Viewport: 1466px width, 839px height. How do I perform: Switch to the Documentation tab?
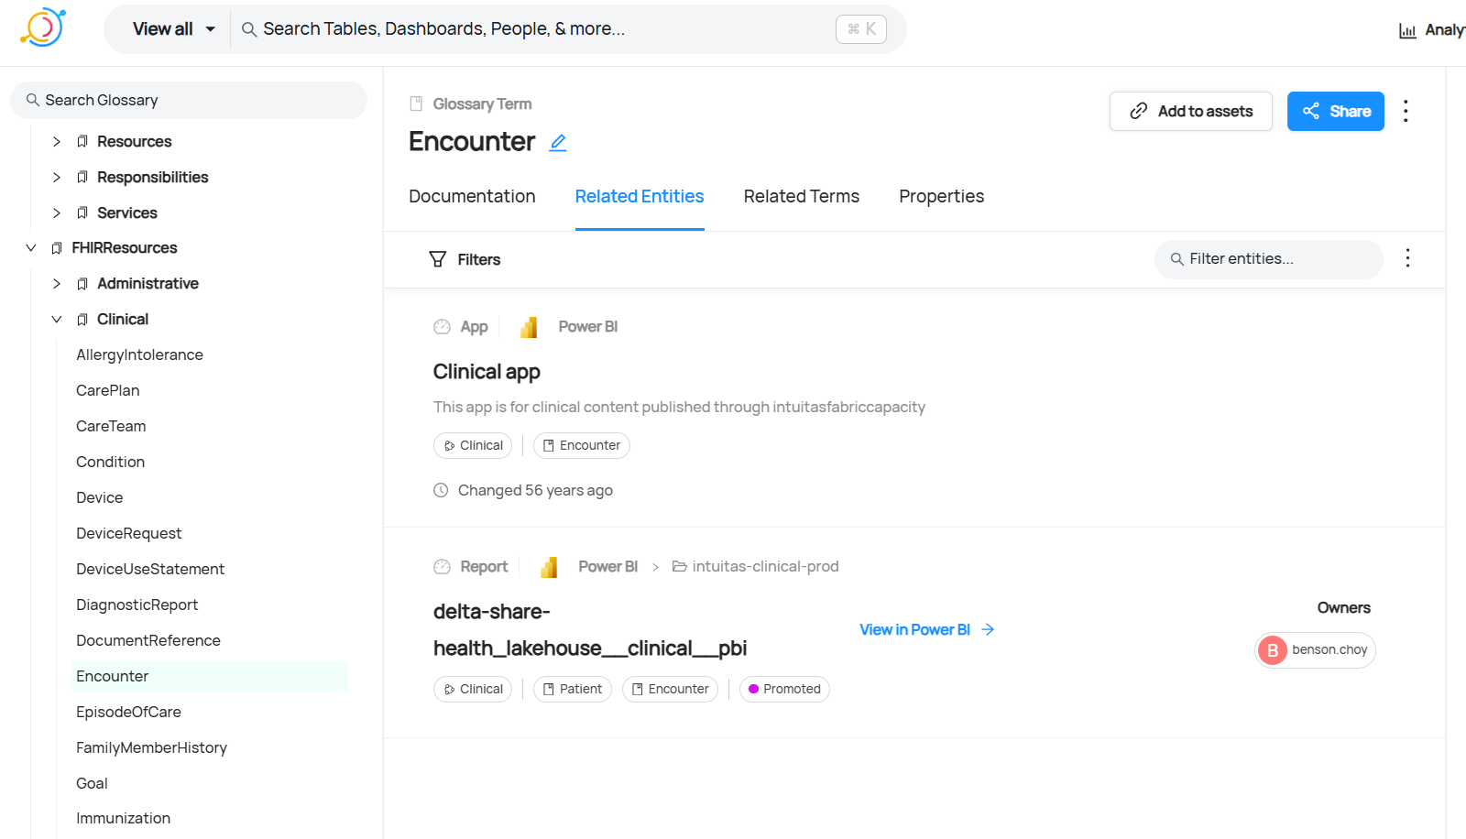point(472,197)
